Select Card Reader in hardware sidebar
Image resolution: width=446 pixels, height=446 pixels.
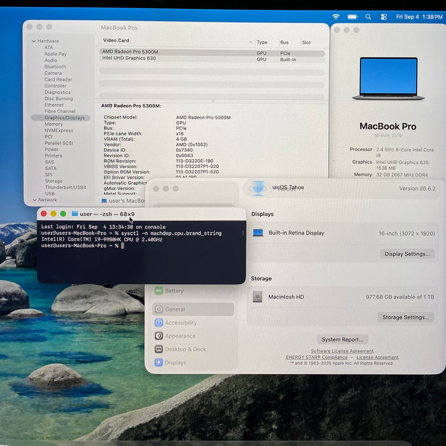58,80
